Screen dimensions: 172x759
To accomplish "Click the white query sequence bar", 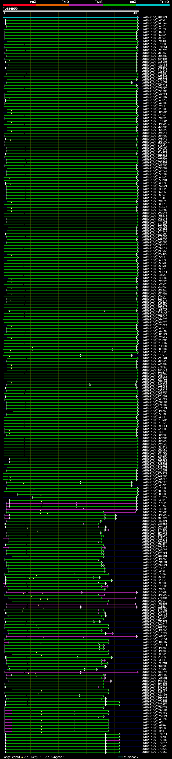I will [x=71, y=11].
